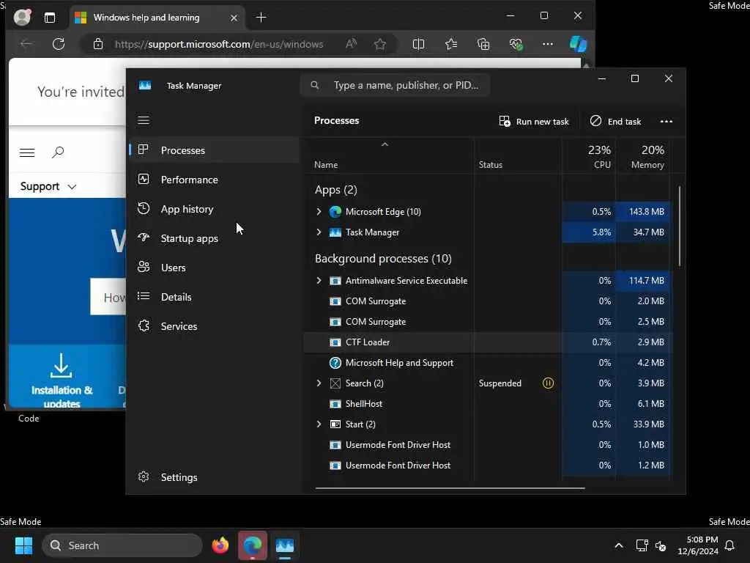Image resolution: width=750 pixels, height=563 pixels.
Task: Select the Microsoft Edge process icon
Action: [x=335, y=211]
